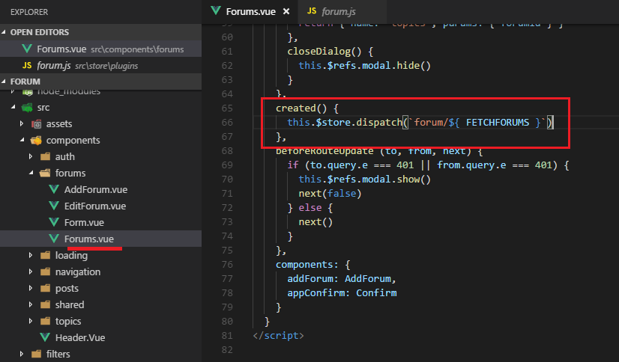This screenshot has height=362, width=619.
Task: Click the Vue icon on Forums.vue tab
Action: [216, 11]
